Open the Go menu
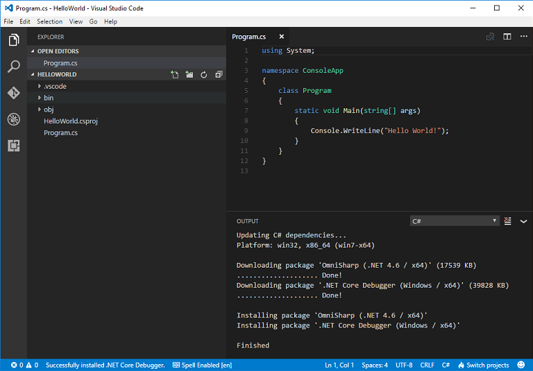 point(93,21)
